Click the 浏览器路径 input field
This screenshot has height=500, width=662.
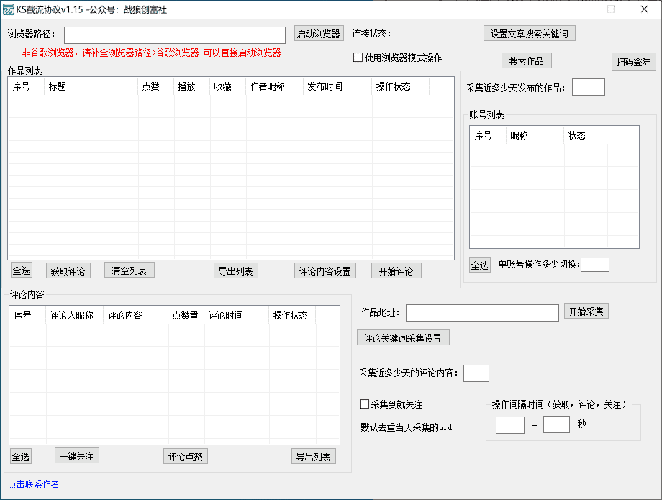tap(175, 34)
